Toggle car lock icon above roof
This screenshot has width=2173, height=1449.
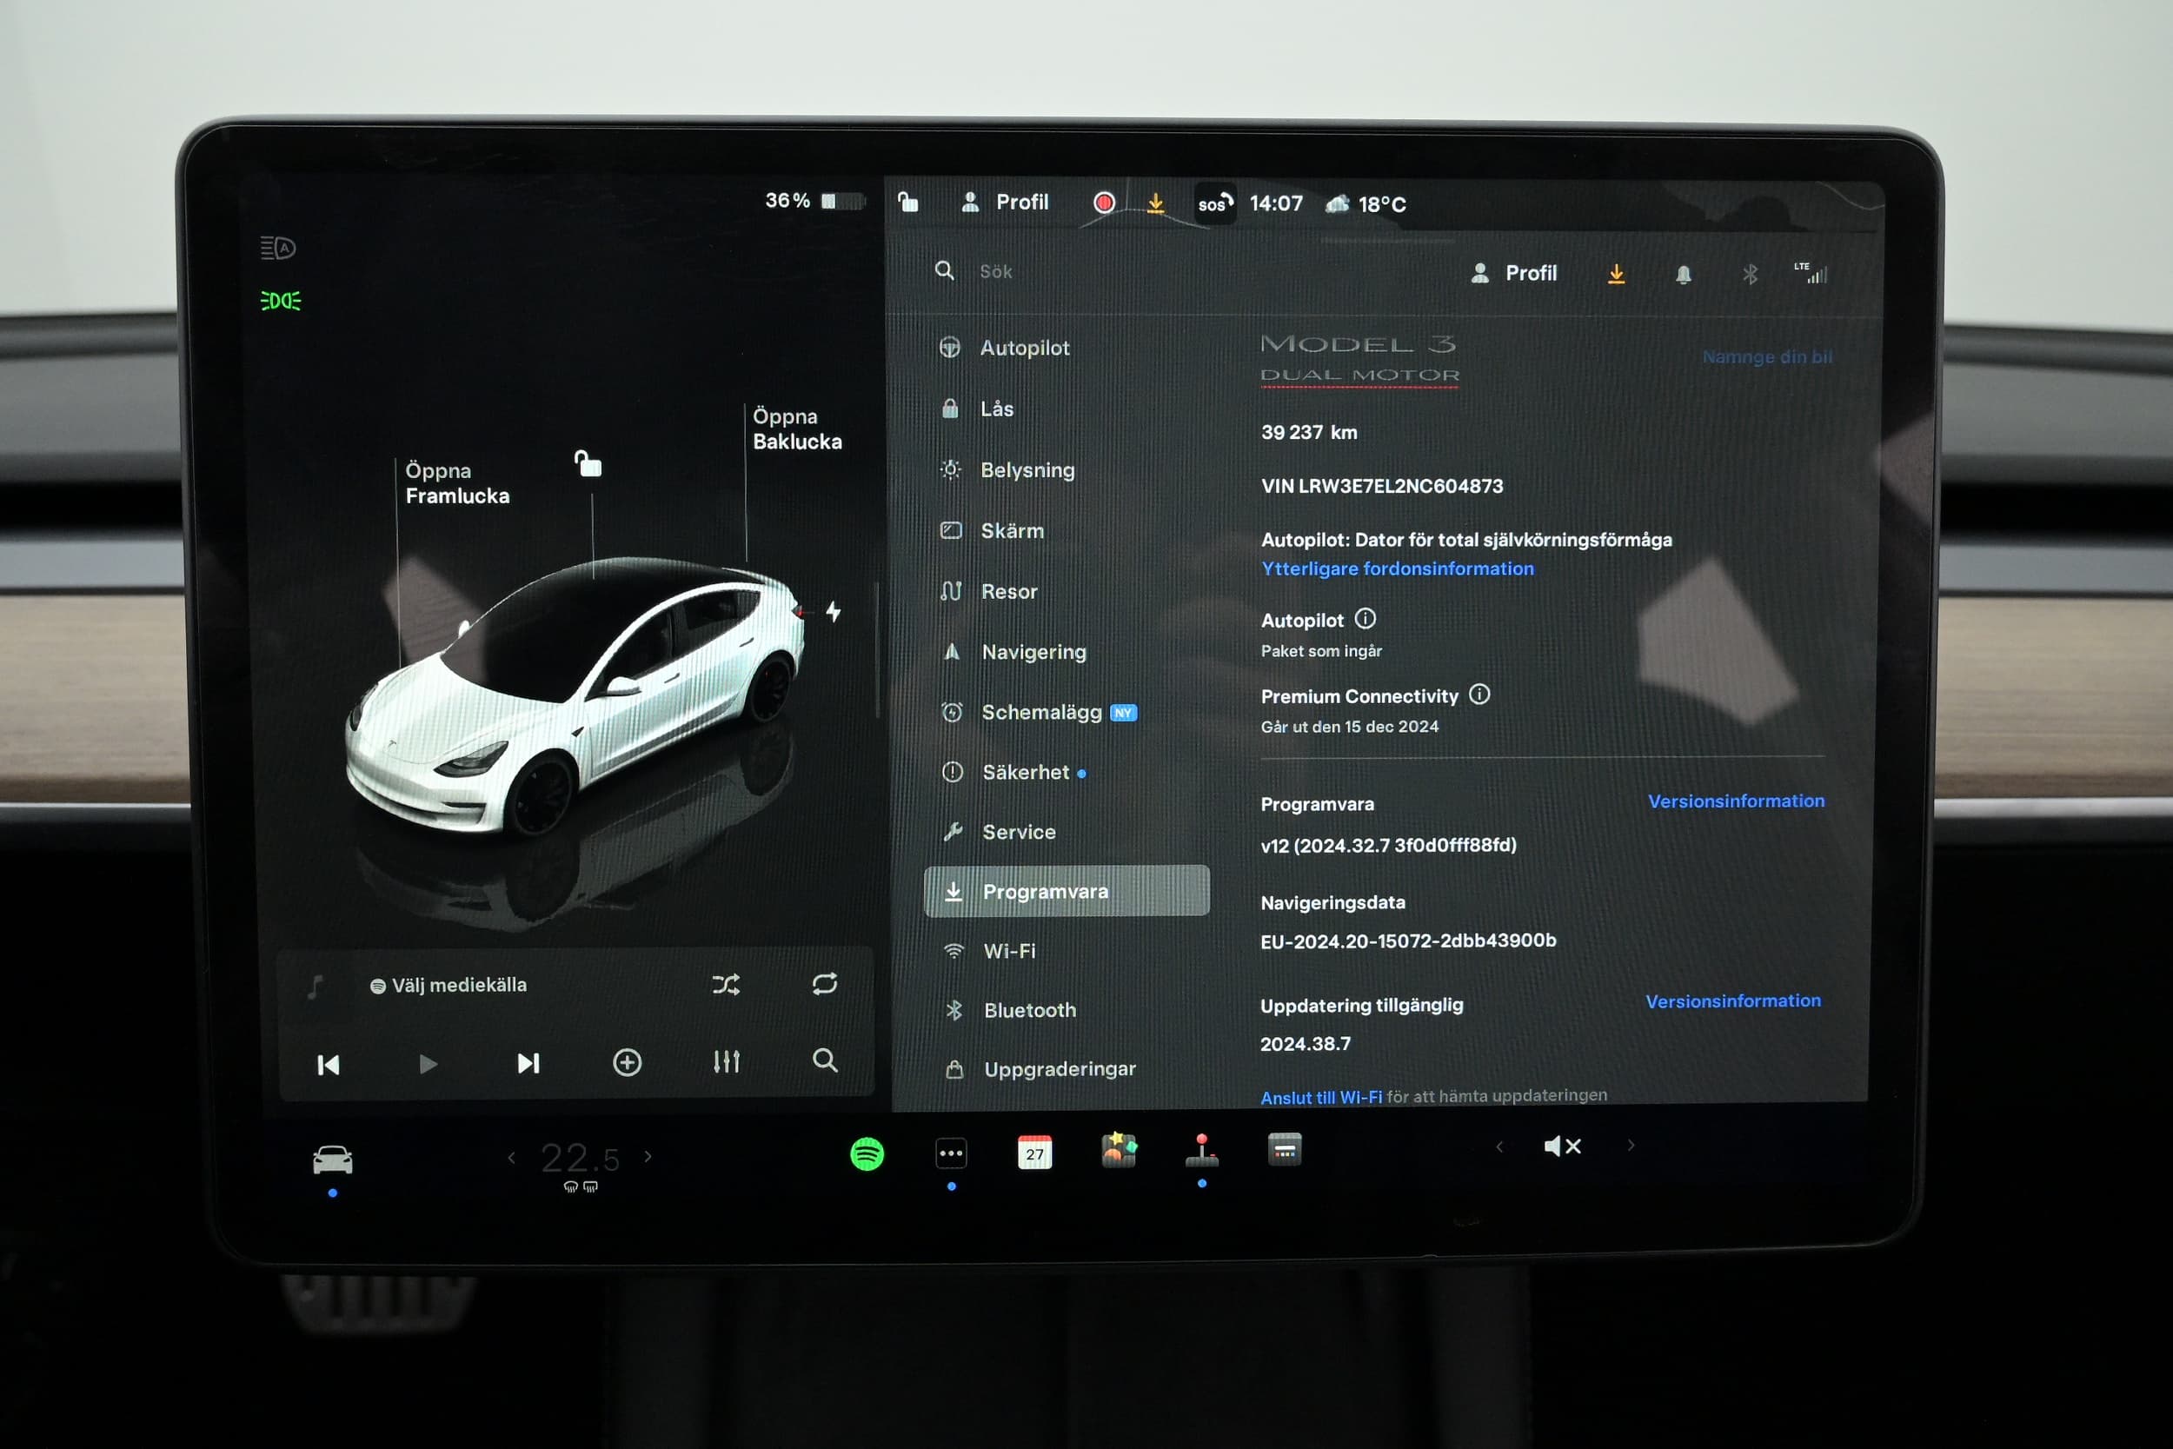coord(588,463)
